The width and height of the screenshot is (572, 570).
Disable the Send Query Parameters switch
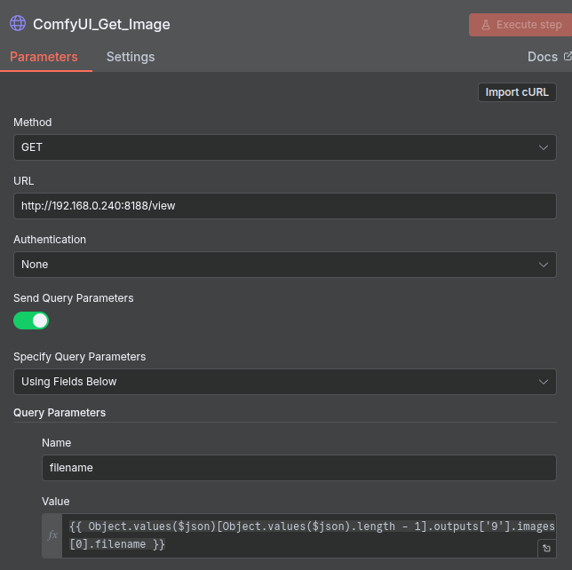[31, 321]
